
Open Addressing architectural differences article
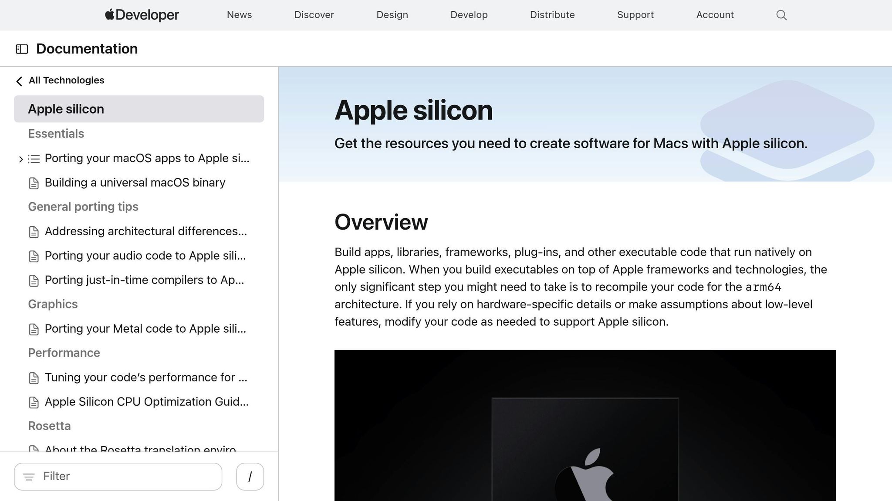(x=145, y=231)
